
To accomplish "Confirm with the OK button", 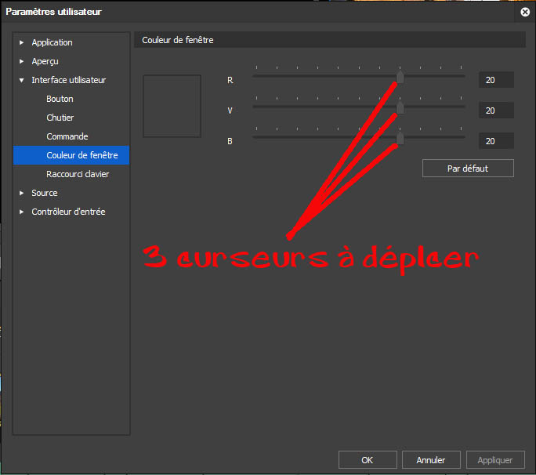I will point(368,460).
